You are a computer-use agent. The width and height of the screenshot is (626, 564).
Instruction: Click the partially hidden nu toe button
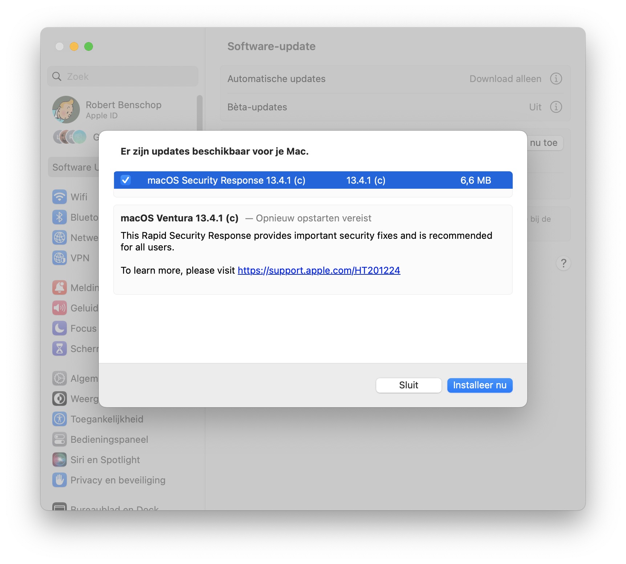[545, 143]
